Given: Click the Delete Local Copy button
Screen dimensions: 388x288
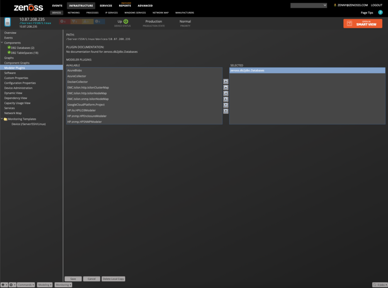Looking at the screenshot, I should click(x=113, y=279).
